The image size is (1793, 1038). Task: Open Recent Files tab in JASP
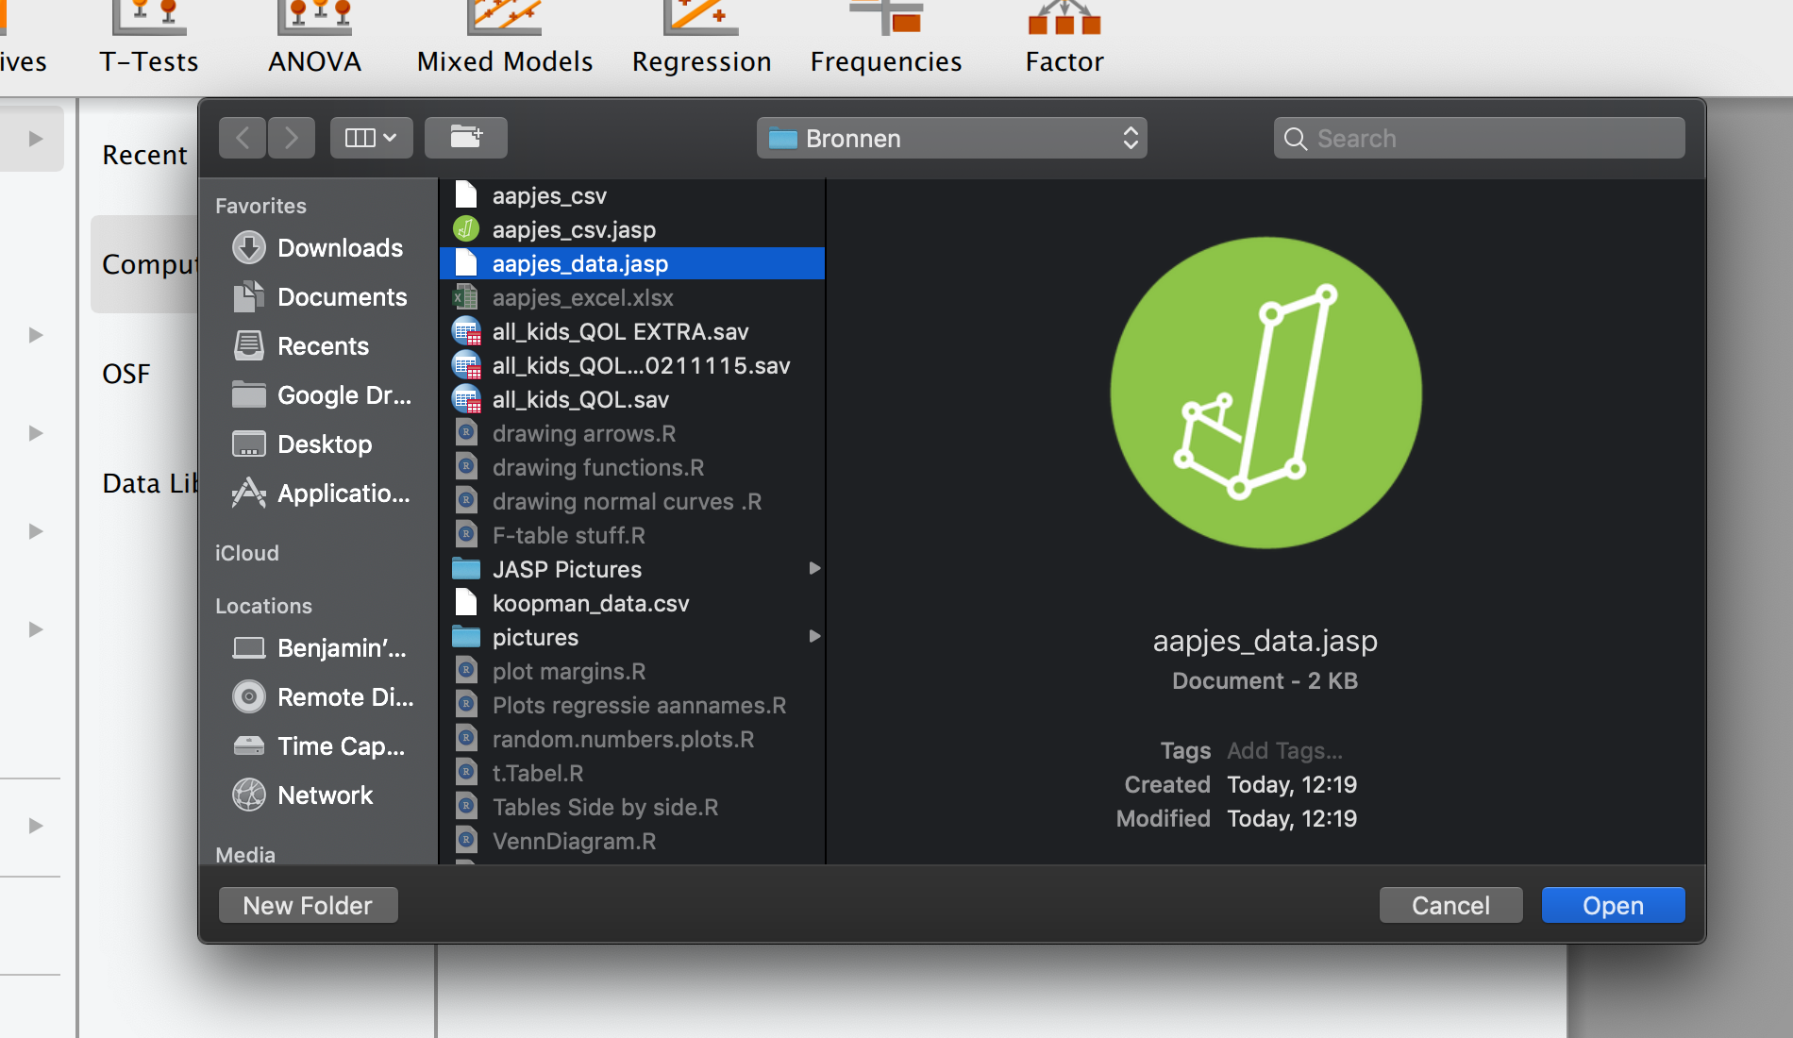pyautogui.click(x=144, y=155)
